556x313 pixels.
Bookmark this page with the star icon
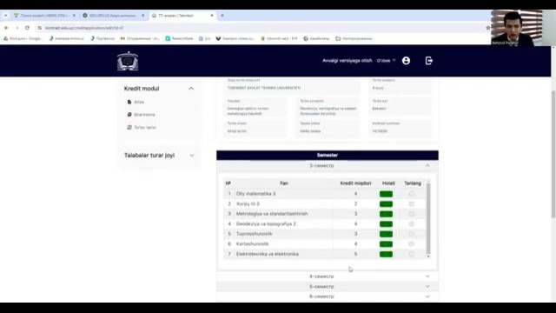pos(488,28)
